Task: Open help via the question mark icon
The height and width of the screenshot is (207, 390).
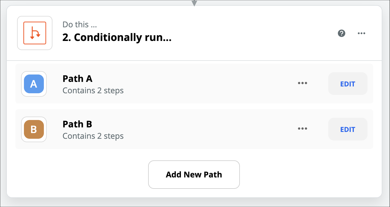Action: [x=341, y=33]
